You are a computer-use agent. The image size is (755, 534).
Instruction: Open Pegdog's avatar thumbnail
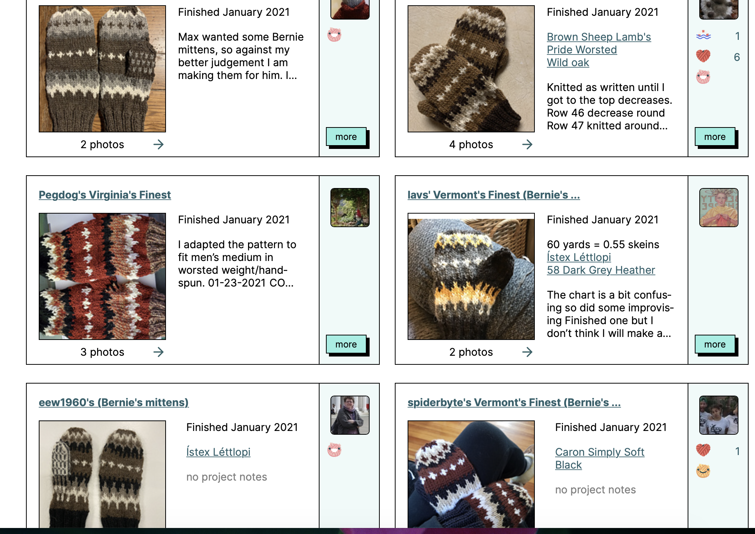(x=350, y=208)
